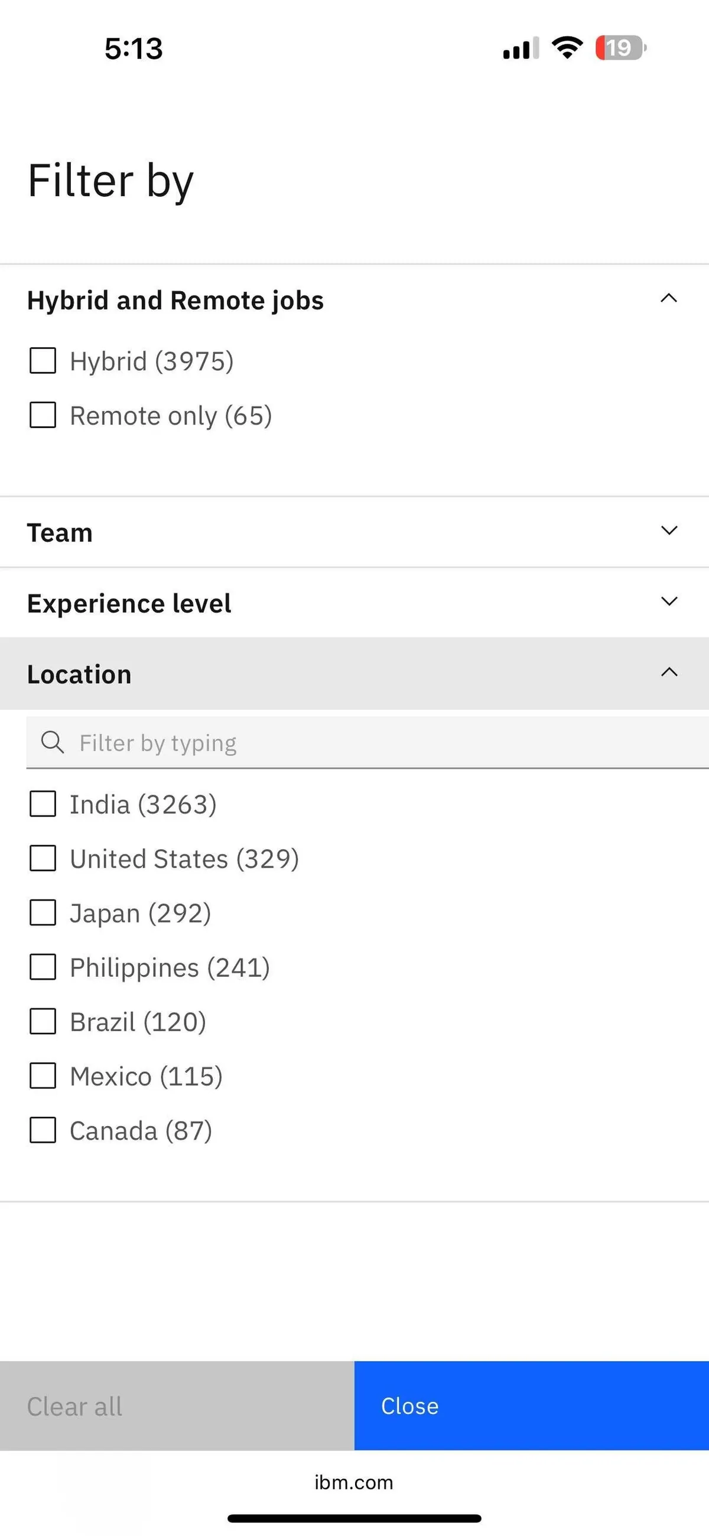Check the Hybrid (3975) checkbox
Screen dimensions: 709x1536
pos(43,361)
